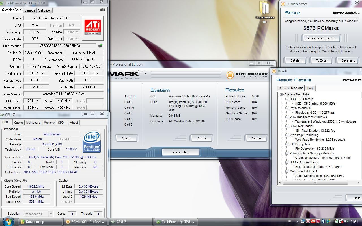Click the RU language indicator
This screenshot has height=226, width=362.
tap(290, 221)
